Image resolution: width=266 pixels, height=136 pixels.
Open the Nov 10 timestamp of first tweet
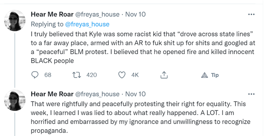(x=135, y=14)
